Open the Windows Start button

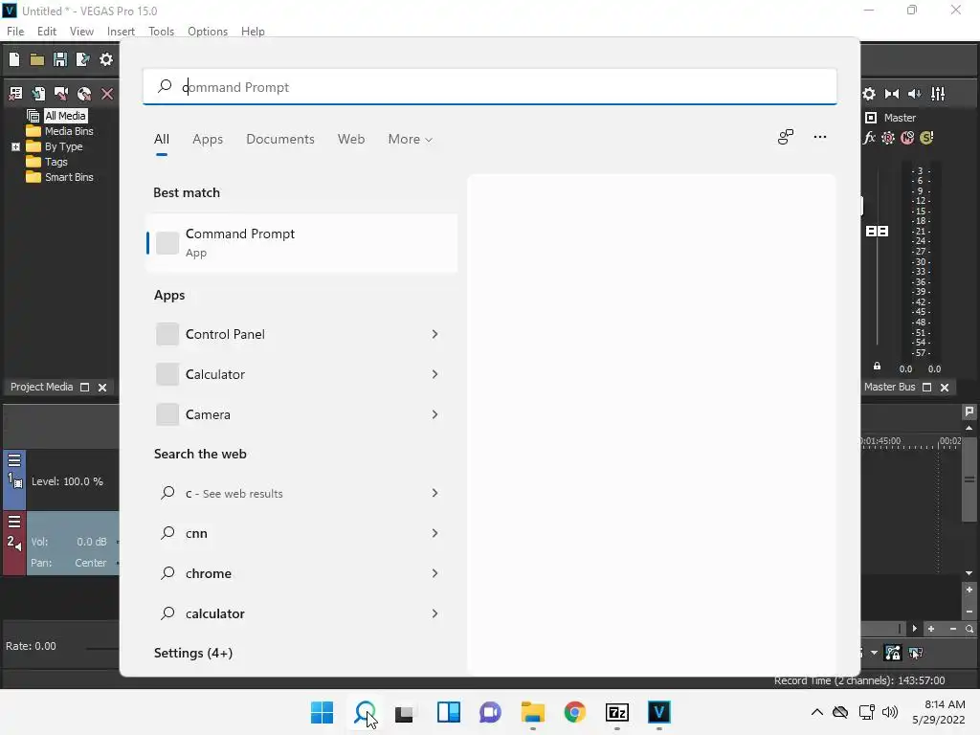click(x=322, y=712)
